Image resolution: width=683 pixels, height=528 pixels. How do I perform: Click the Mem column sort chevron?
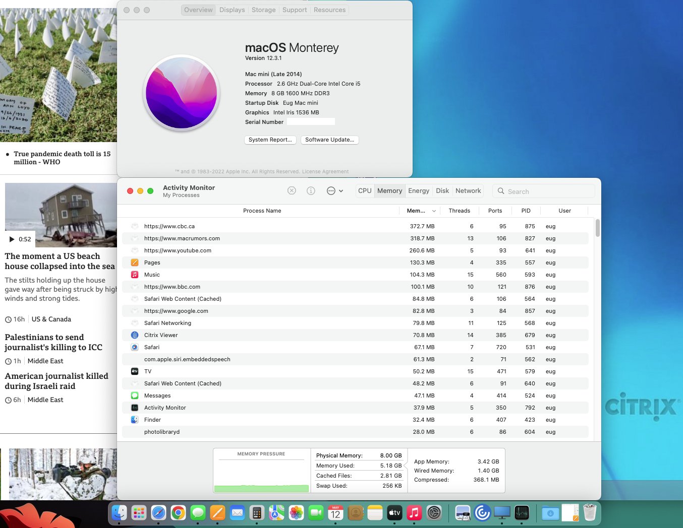(434, 211)
